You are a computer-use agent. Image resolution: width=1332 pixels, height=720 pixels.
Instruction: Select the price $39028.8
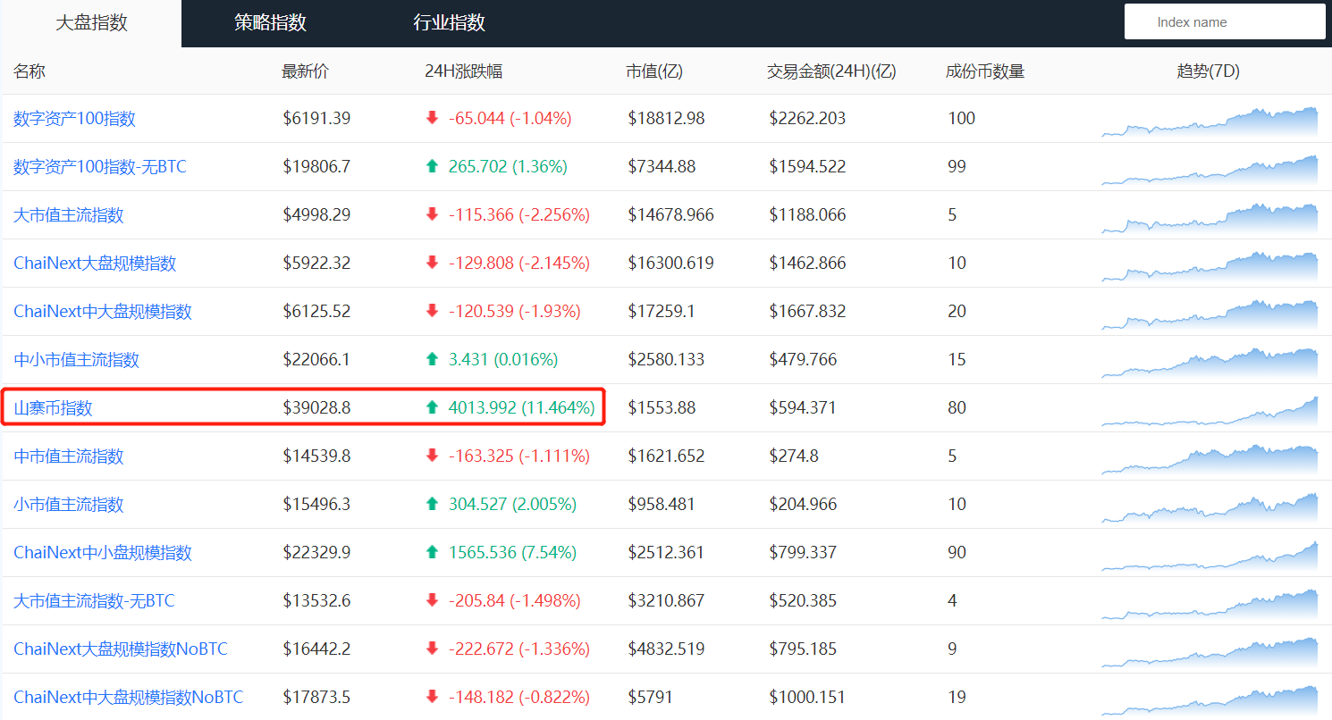(316, 407)
